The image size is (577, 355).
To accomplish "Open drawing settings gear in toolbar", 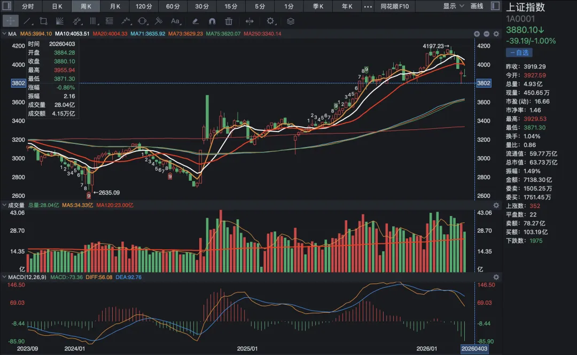I will click(x=270, y=21).
